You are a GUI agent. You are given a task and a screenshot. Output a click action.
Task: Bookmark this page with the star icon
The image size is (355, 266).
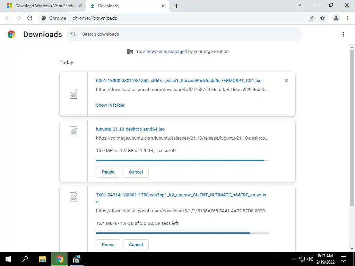322,18
